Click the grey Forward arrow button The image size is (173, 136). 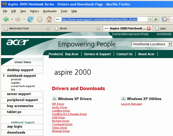(x=18, y=19)
